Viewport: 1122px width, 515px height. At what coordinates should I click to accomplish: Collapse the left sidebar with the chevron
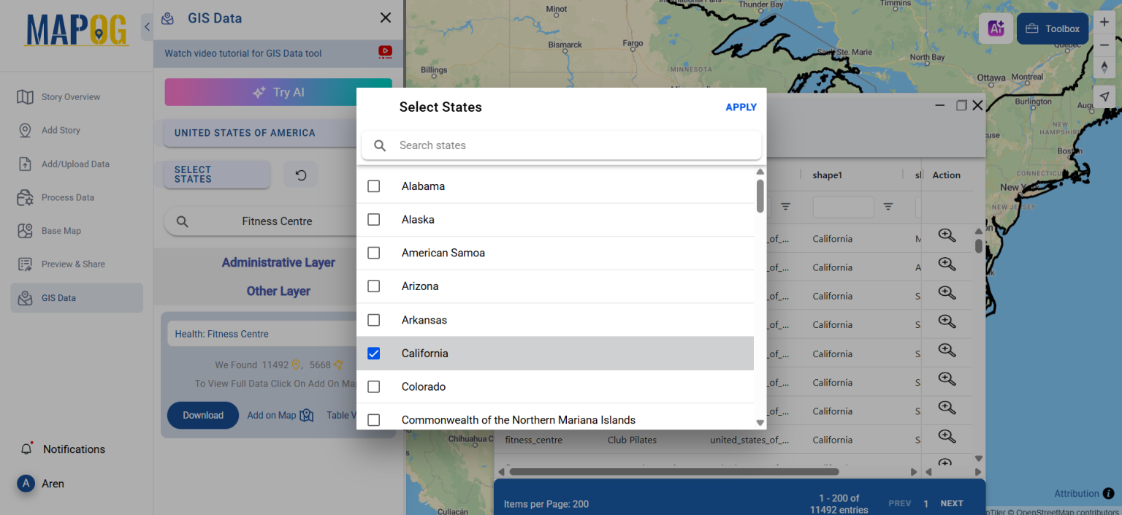[x=147, y=26]
